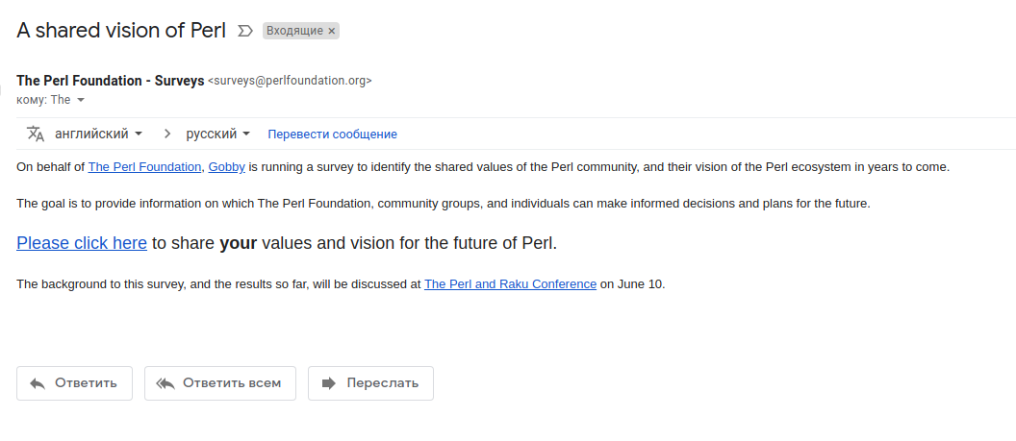The height and width of the screenshot is (441, 1016).
Task: Click the Переслать forward button
Action: [370, 383]
